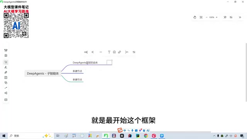247x139 pixels.
Task: Toggle the 中 Chinese input mode
Action: (125, 131)
